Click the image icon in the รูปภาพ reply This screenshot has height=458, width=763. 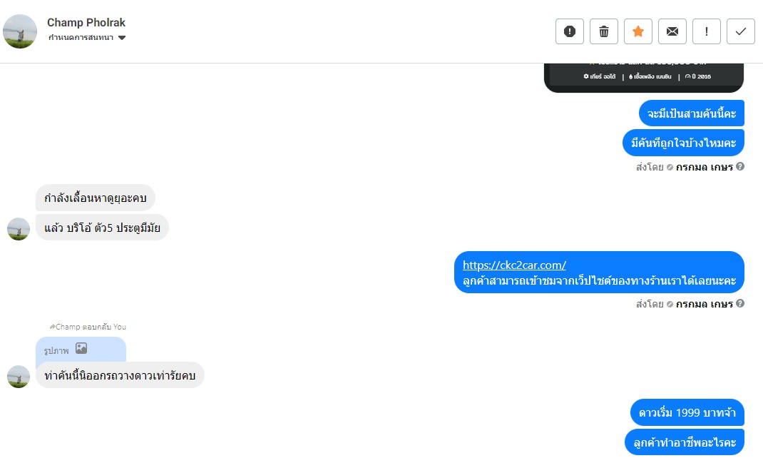click(81, 349)
